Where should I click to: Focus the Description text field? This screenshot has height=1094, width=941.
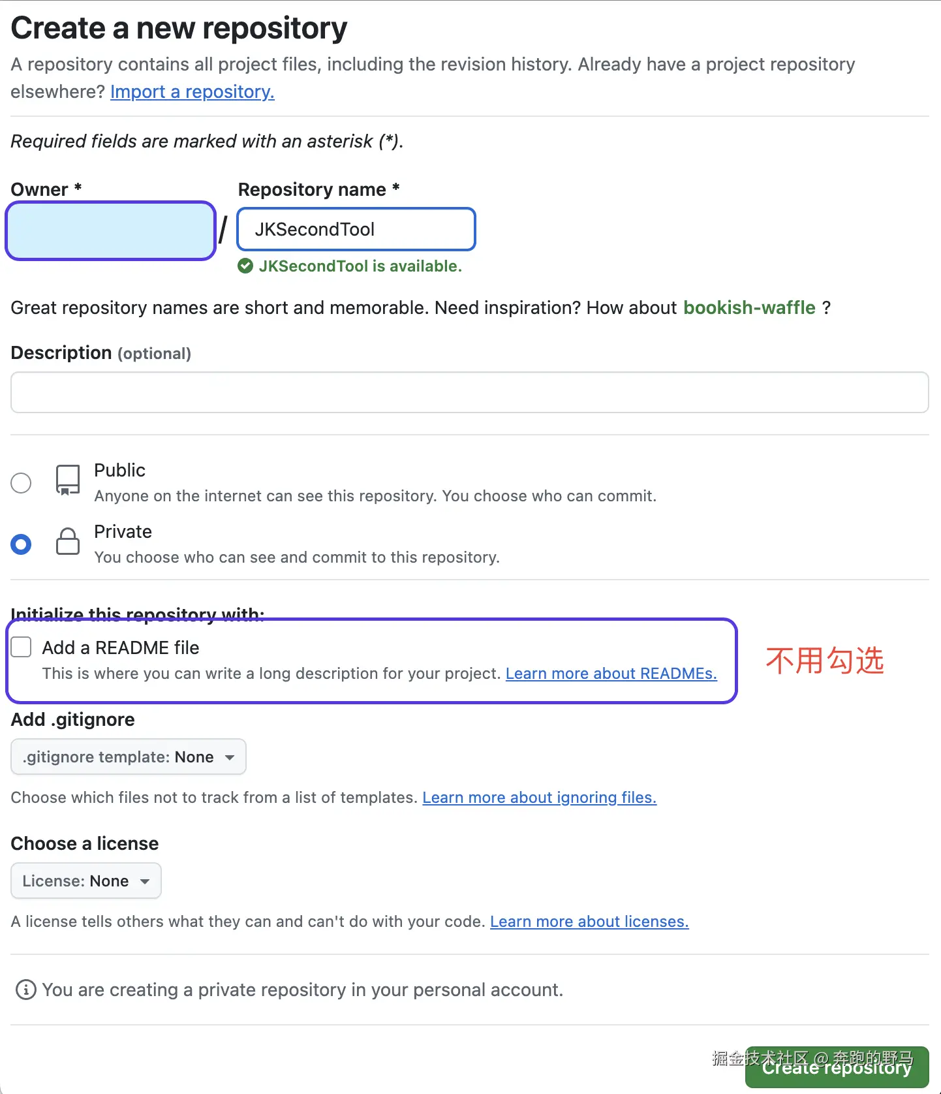[x=470, y=392]
